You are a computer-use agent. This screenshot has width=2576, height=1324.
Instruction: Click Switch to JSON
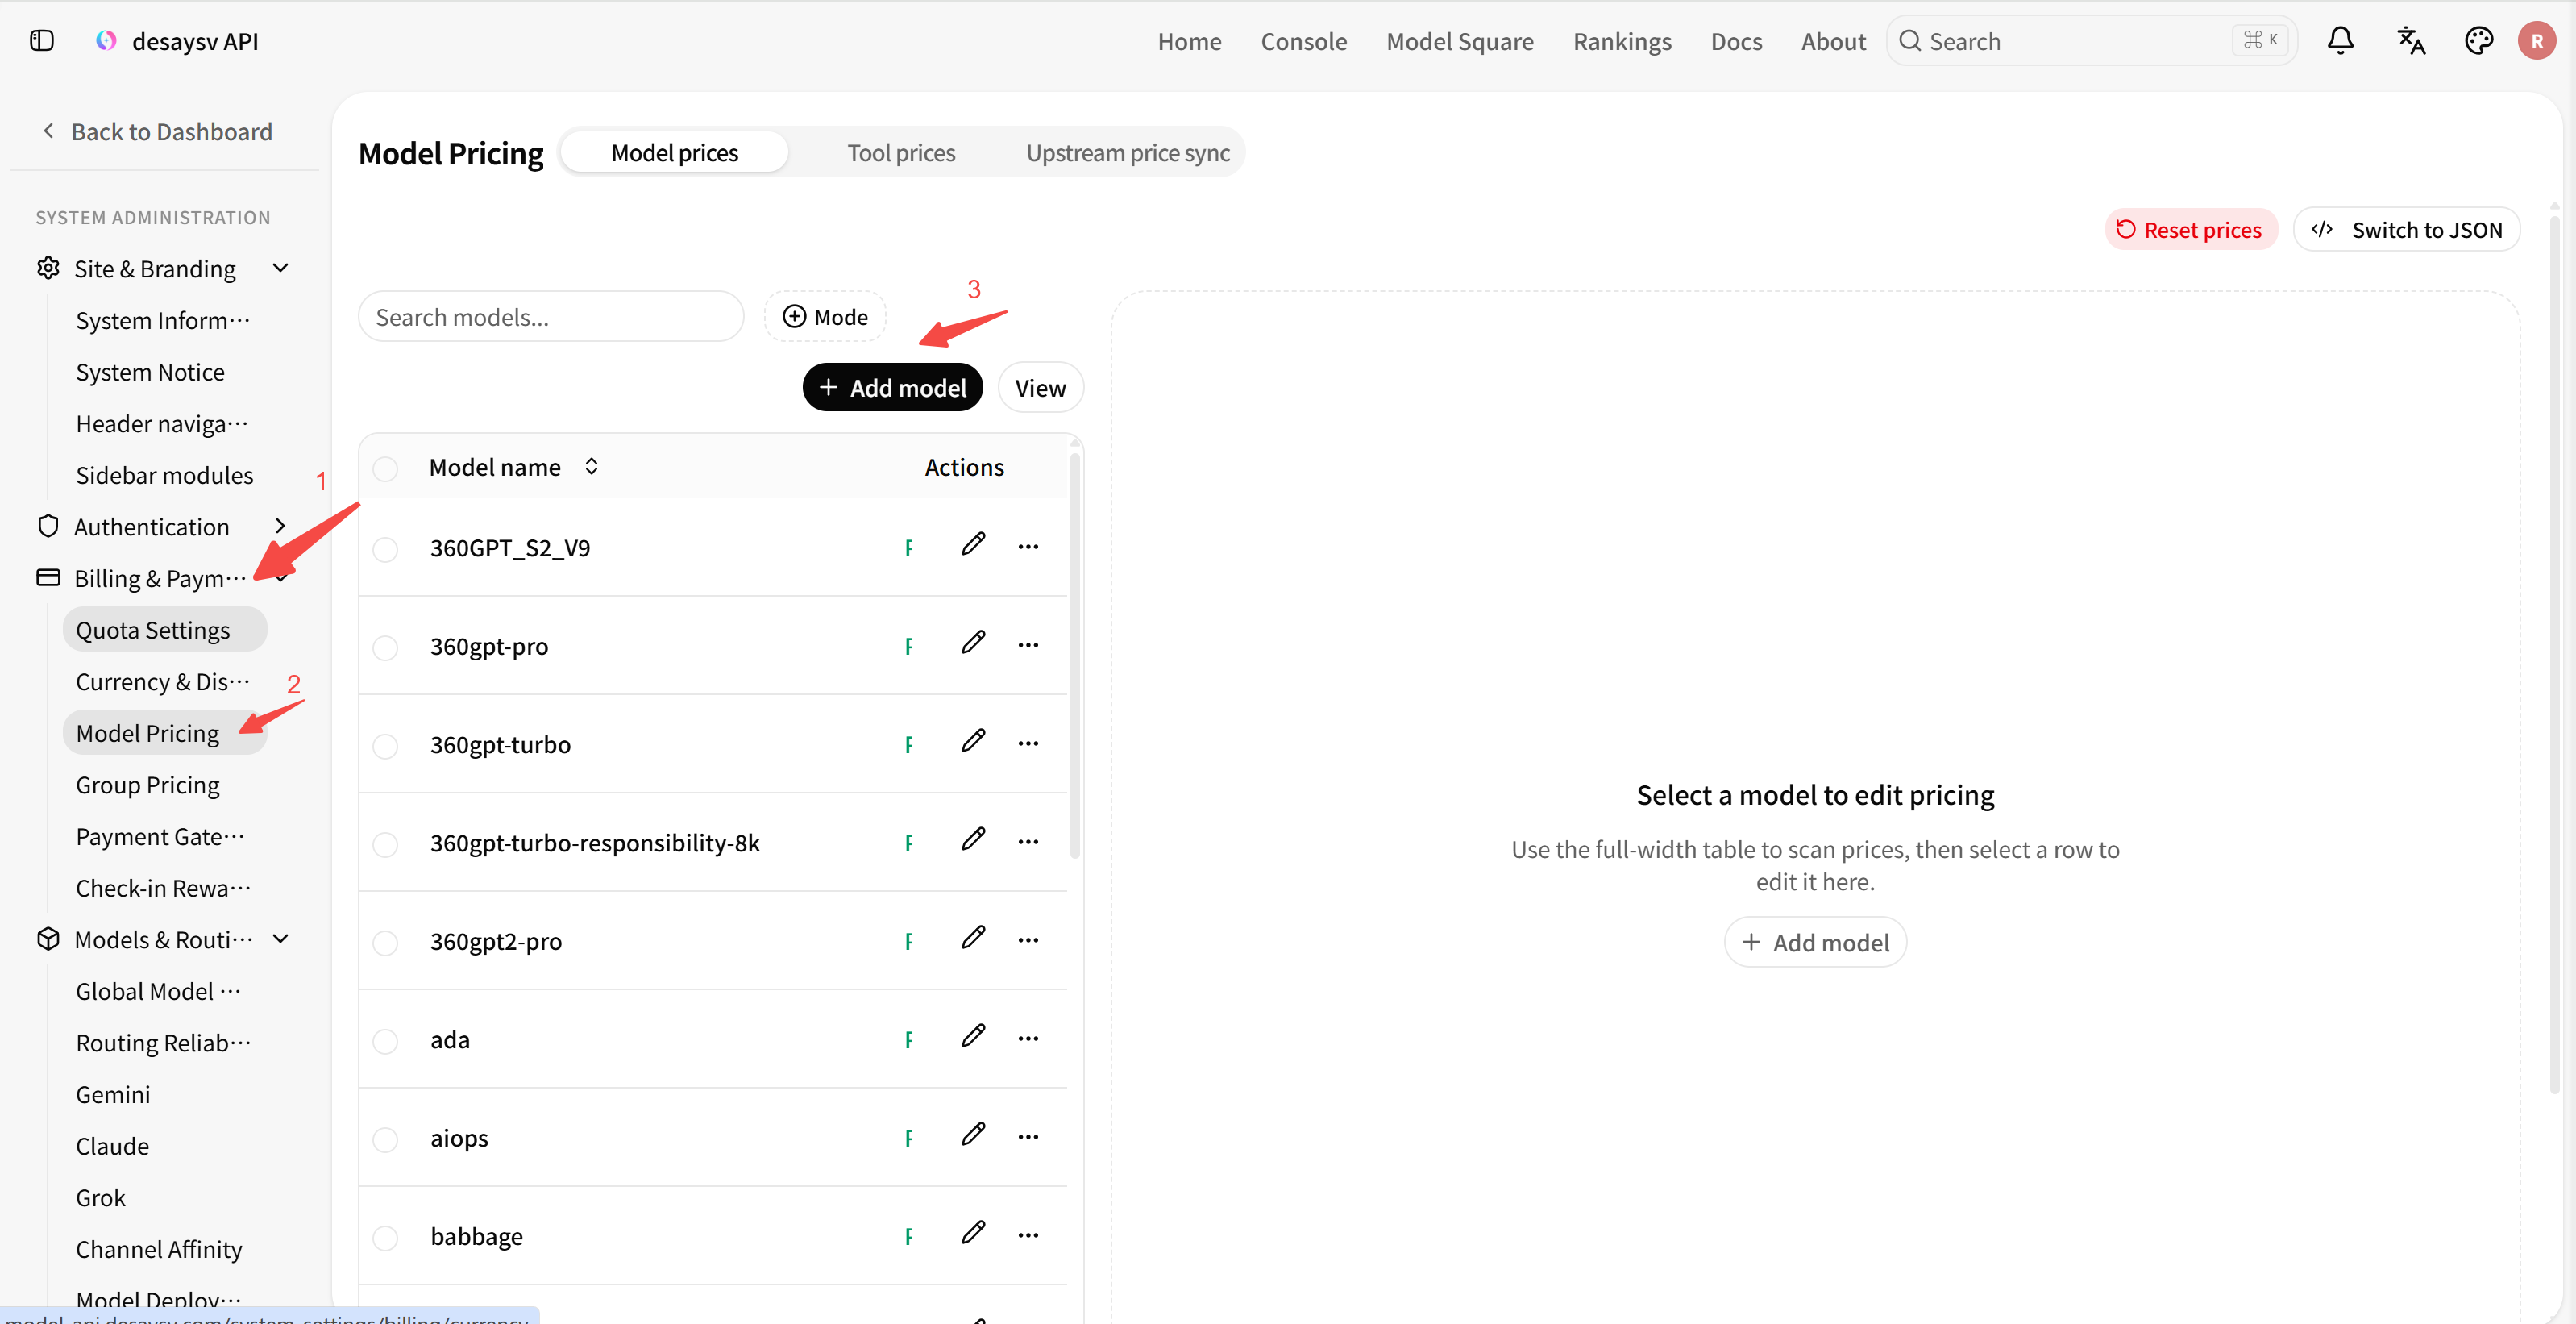pos(2406,230)
